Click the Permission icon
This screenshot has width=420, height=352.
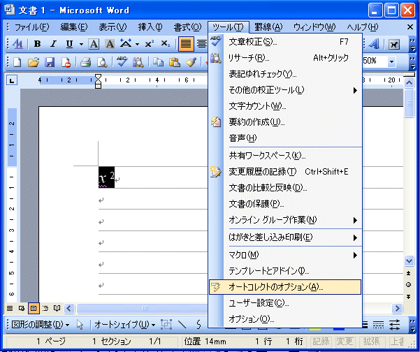pos(66,62)
